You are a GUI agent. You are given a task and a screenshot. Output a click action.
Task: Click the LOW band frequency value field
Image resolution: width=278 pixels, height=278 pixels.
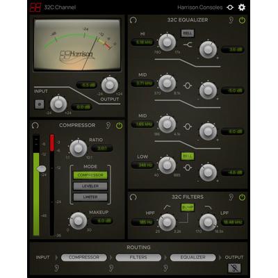tap(142, 165)
